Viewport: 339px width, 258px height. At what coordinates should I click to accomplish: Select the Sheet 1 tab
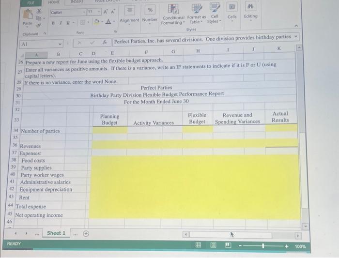point(56,233)
